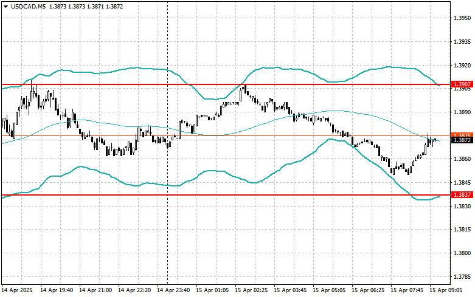
Task: Select the black 1.3872 current price label
Action: coord(462,140)
